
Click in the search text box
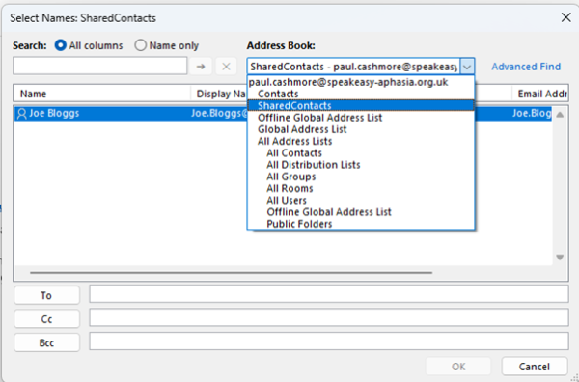(100, 66)
